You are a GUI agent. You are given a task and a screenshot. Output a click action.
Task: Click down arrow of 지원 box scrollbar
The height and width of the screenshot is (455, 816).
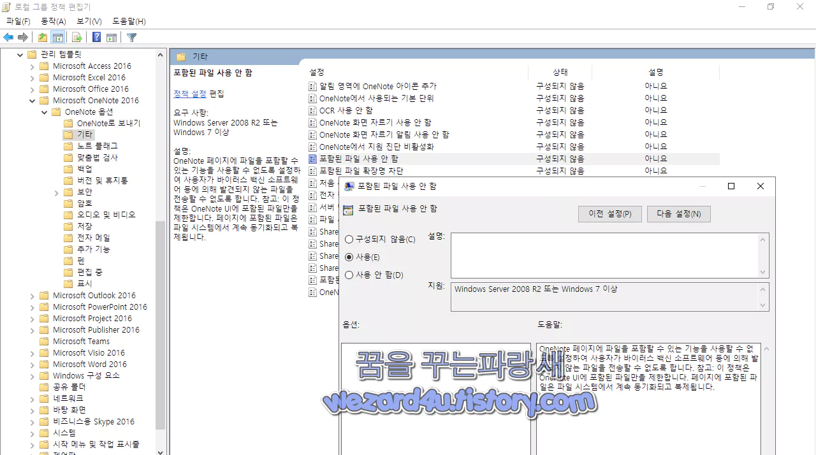[x=763, y=305]
